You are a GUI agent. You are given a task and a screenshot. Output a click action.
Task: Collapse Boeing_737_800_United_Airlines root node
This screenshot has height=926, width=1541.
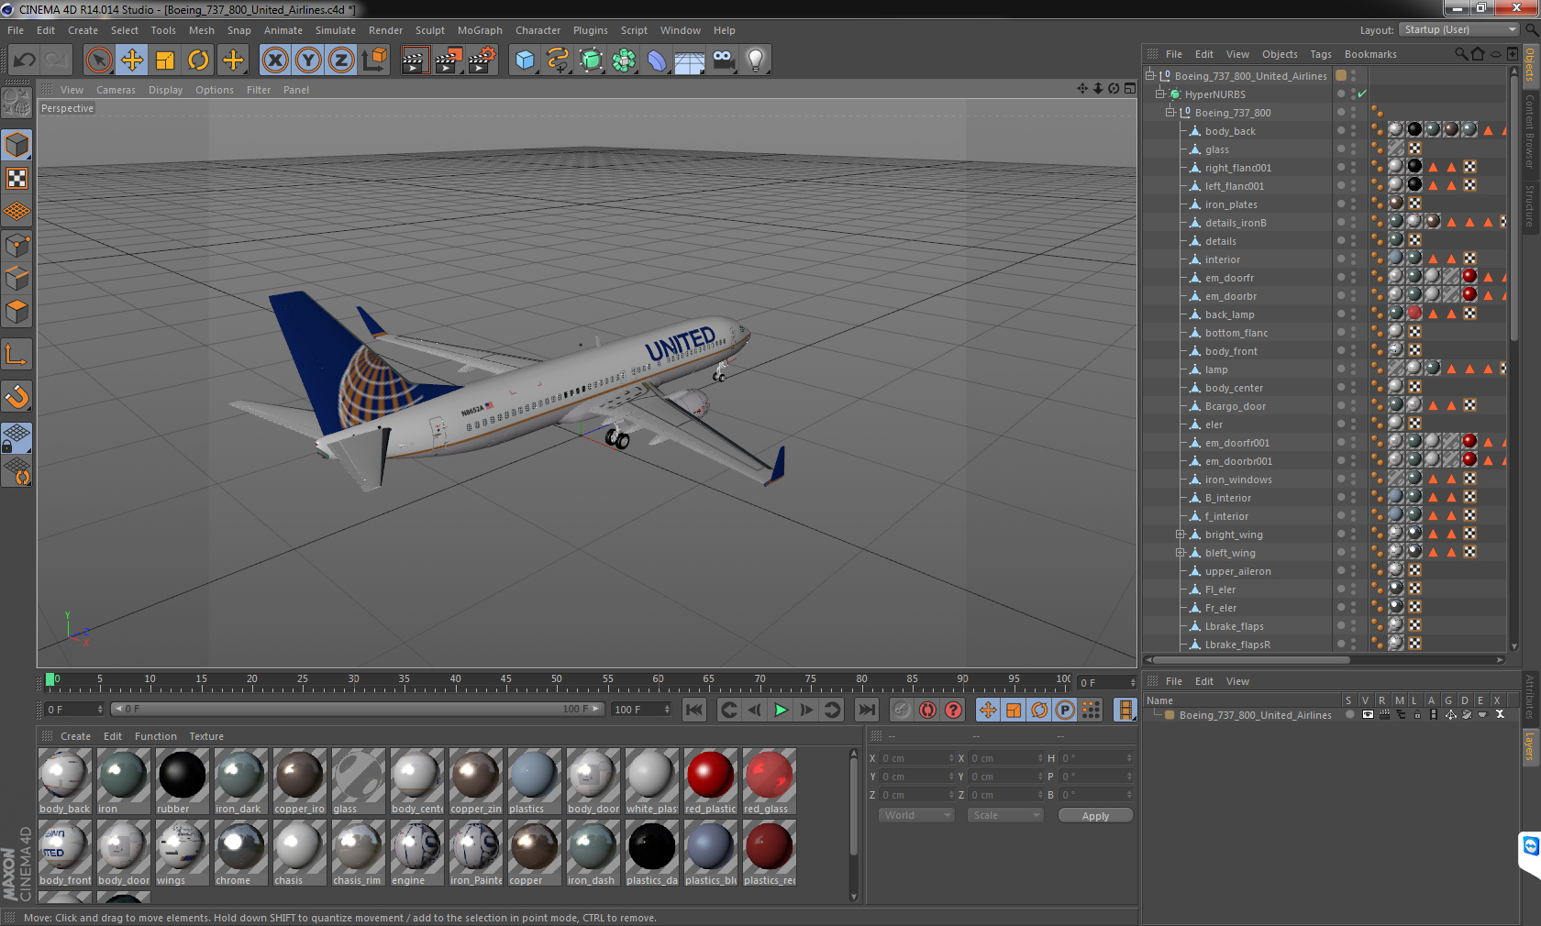click(1149, 75)
